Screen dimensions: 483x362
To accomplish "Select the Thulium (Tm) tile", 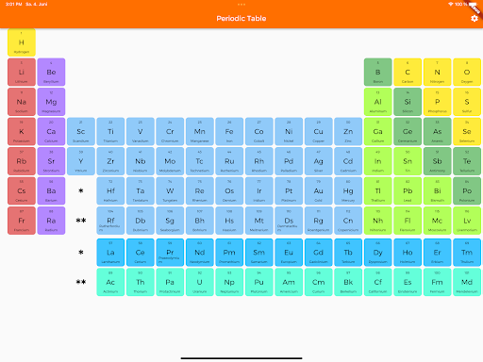I will point(467,253).
